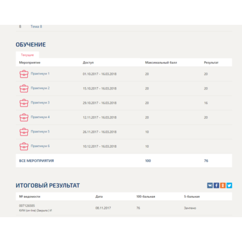The image size is (242, 242).
Task: Click the result 16 for Практикум 3
Action: (206, 103)
